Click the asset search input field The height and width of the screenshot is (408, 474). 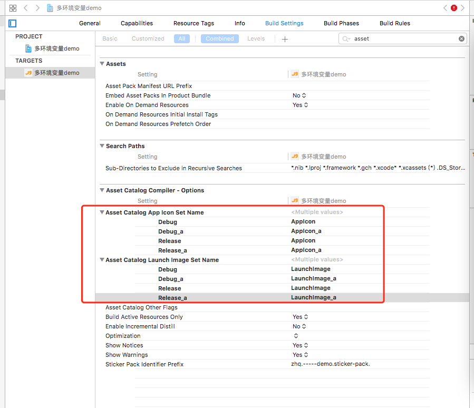pos(402,38)
